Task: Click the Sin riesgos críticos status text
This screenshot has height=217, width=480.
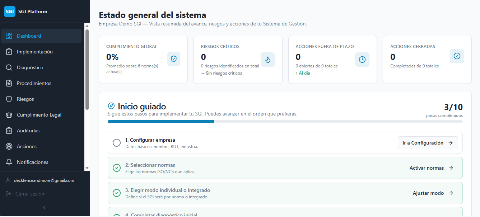Action: pos(222,73)
